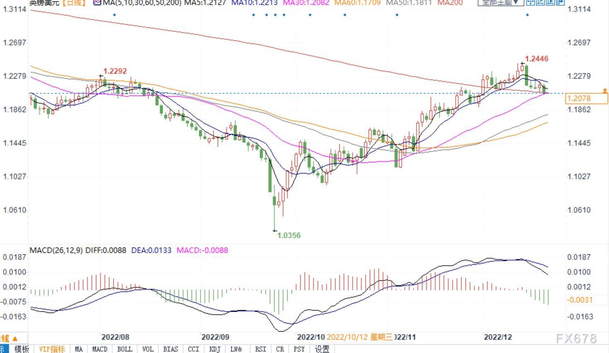The image size is (609, 353).
Task: Click the third blue toolbar icon at top right
Action: pos(550,2)
